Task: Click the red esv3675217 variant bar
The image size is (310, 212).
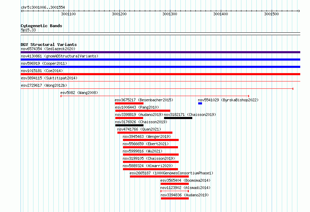Action: [129, 103]
